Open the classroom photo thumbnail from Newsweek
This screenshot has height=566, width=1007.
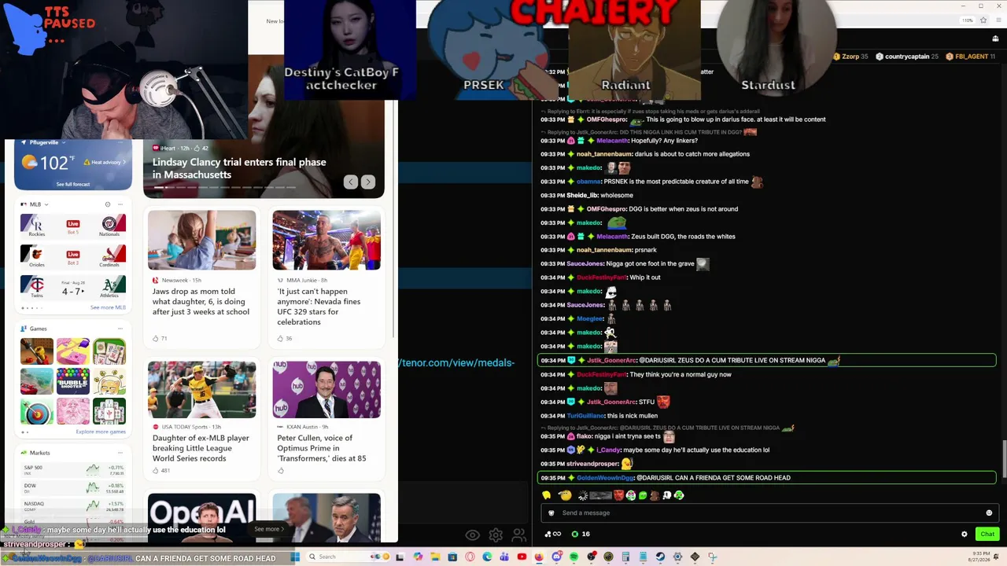201,240
